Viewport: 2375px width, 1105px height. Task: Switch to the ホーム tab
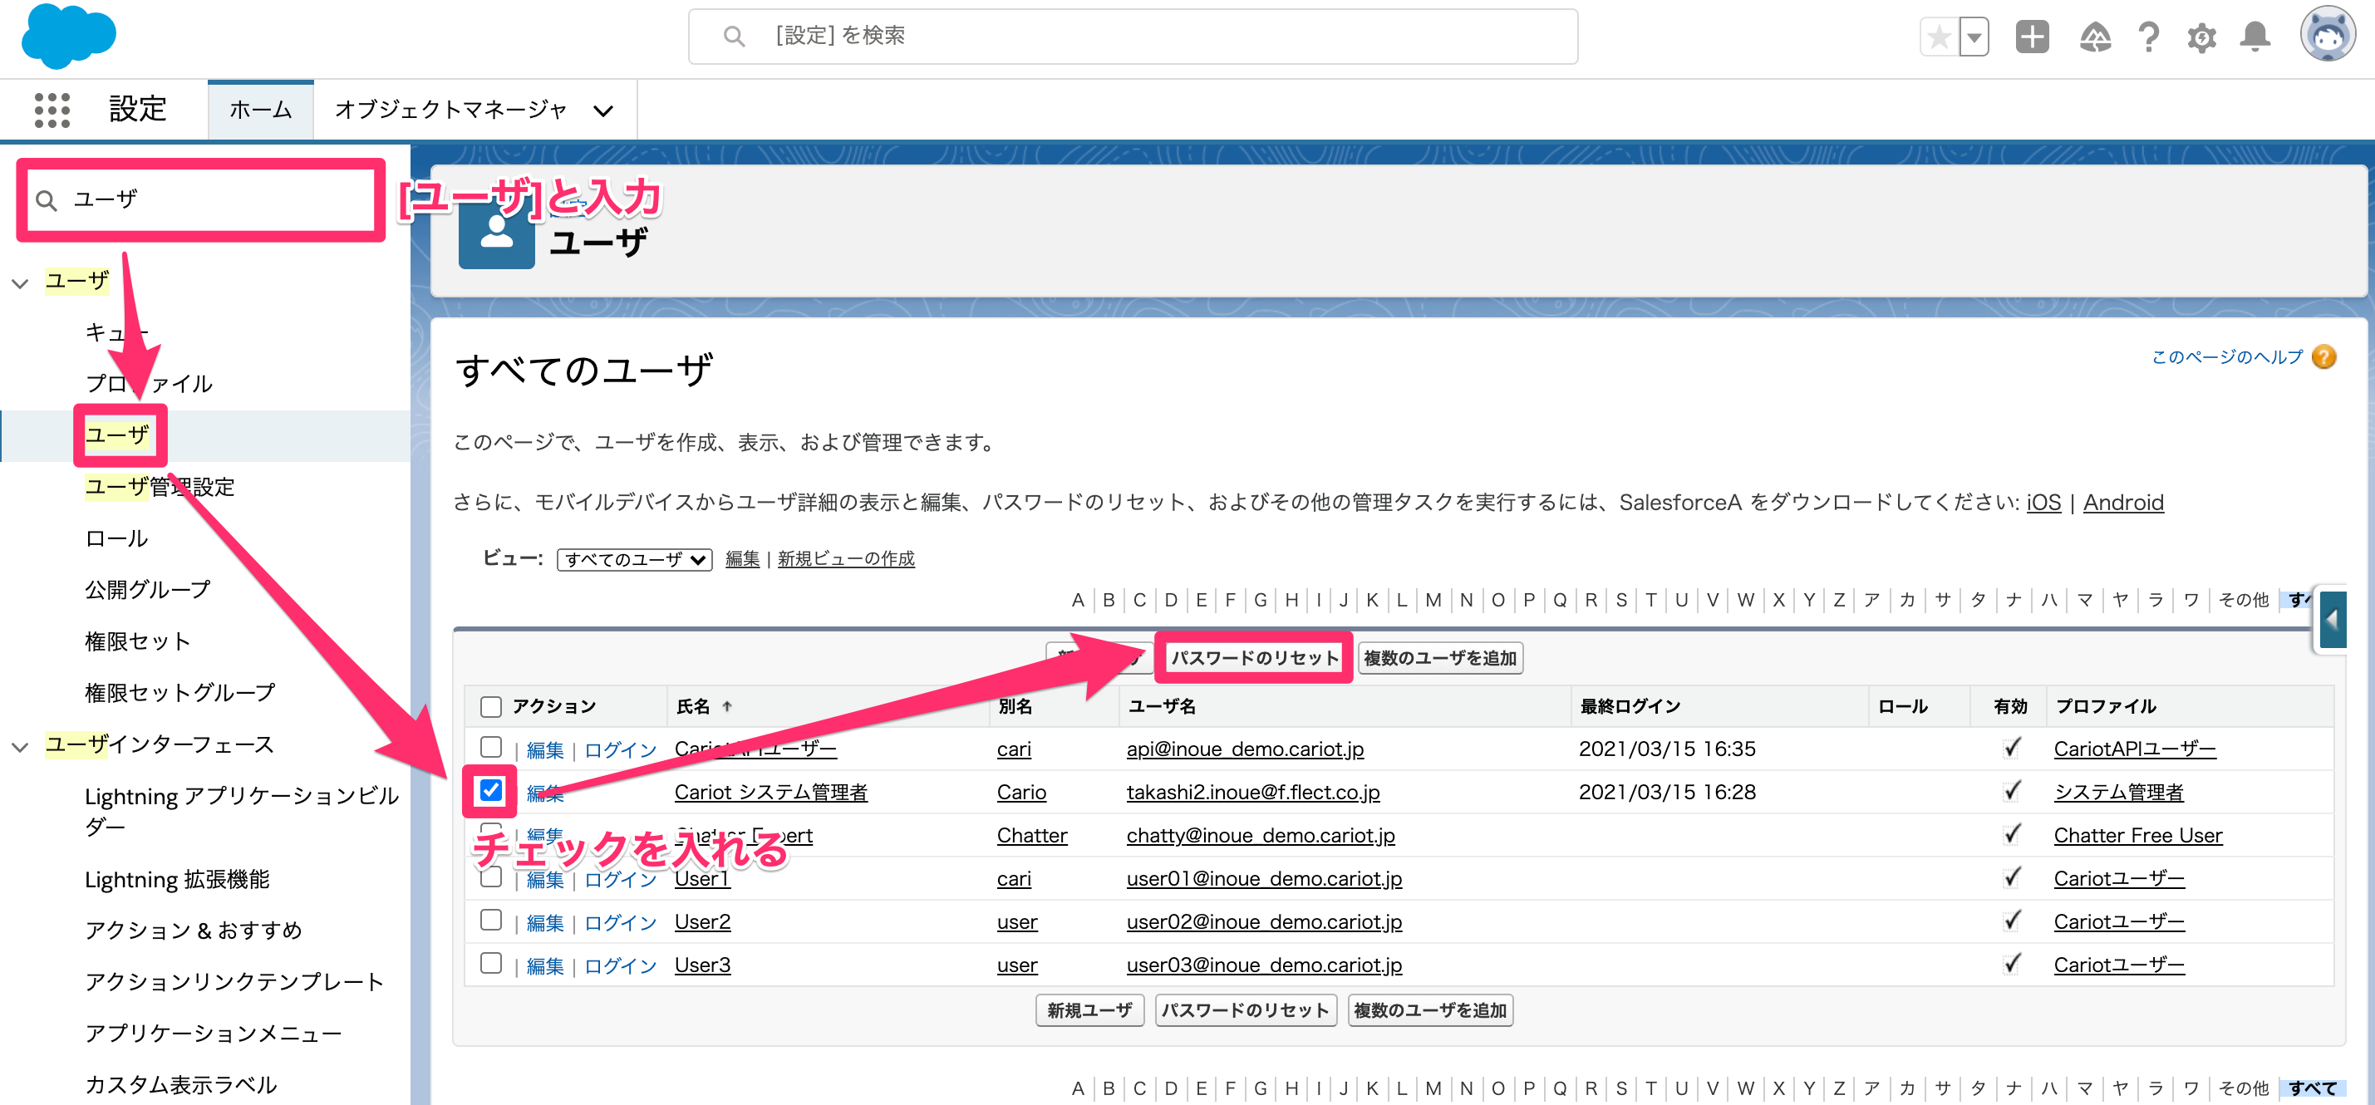click(x=260, y=110)
